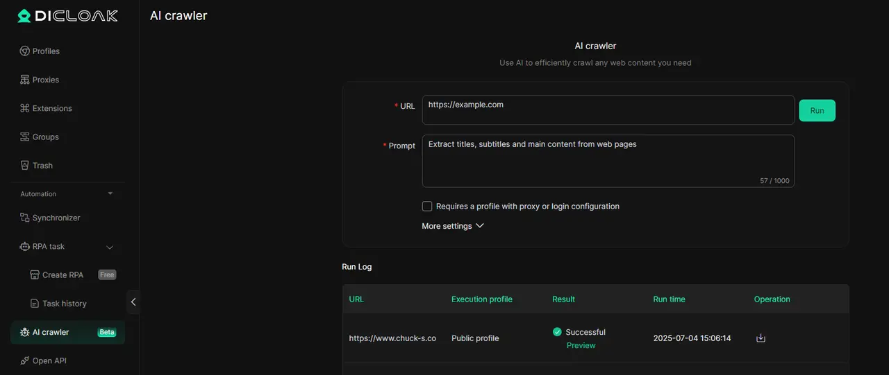Open the Extensions icon in sidebar
This screenshot has height=375, width=889.
(25, 108)
